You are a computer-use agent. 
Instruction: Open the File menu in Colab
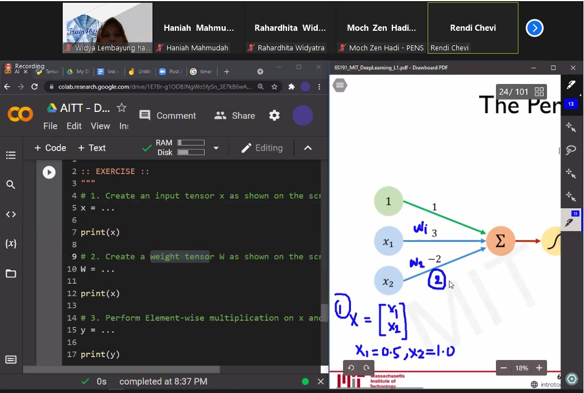(x=50, y=126)
